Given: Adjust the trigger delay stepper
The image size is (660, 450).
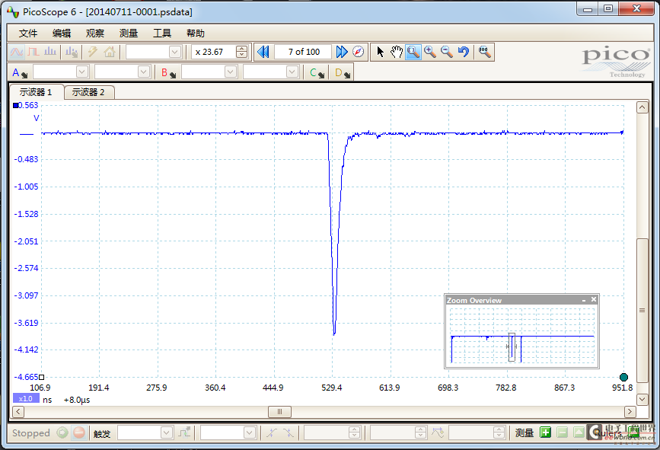Looking at the screenshot, I should [x=499, y=432].
